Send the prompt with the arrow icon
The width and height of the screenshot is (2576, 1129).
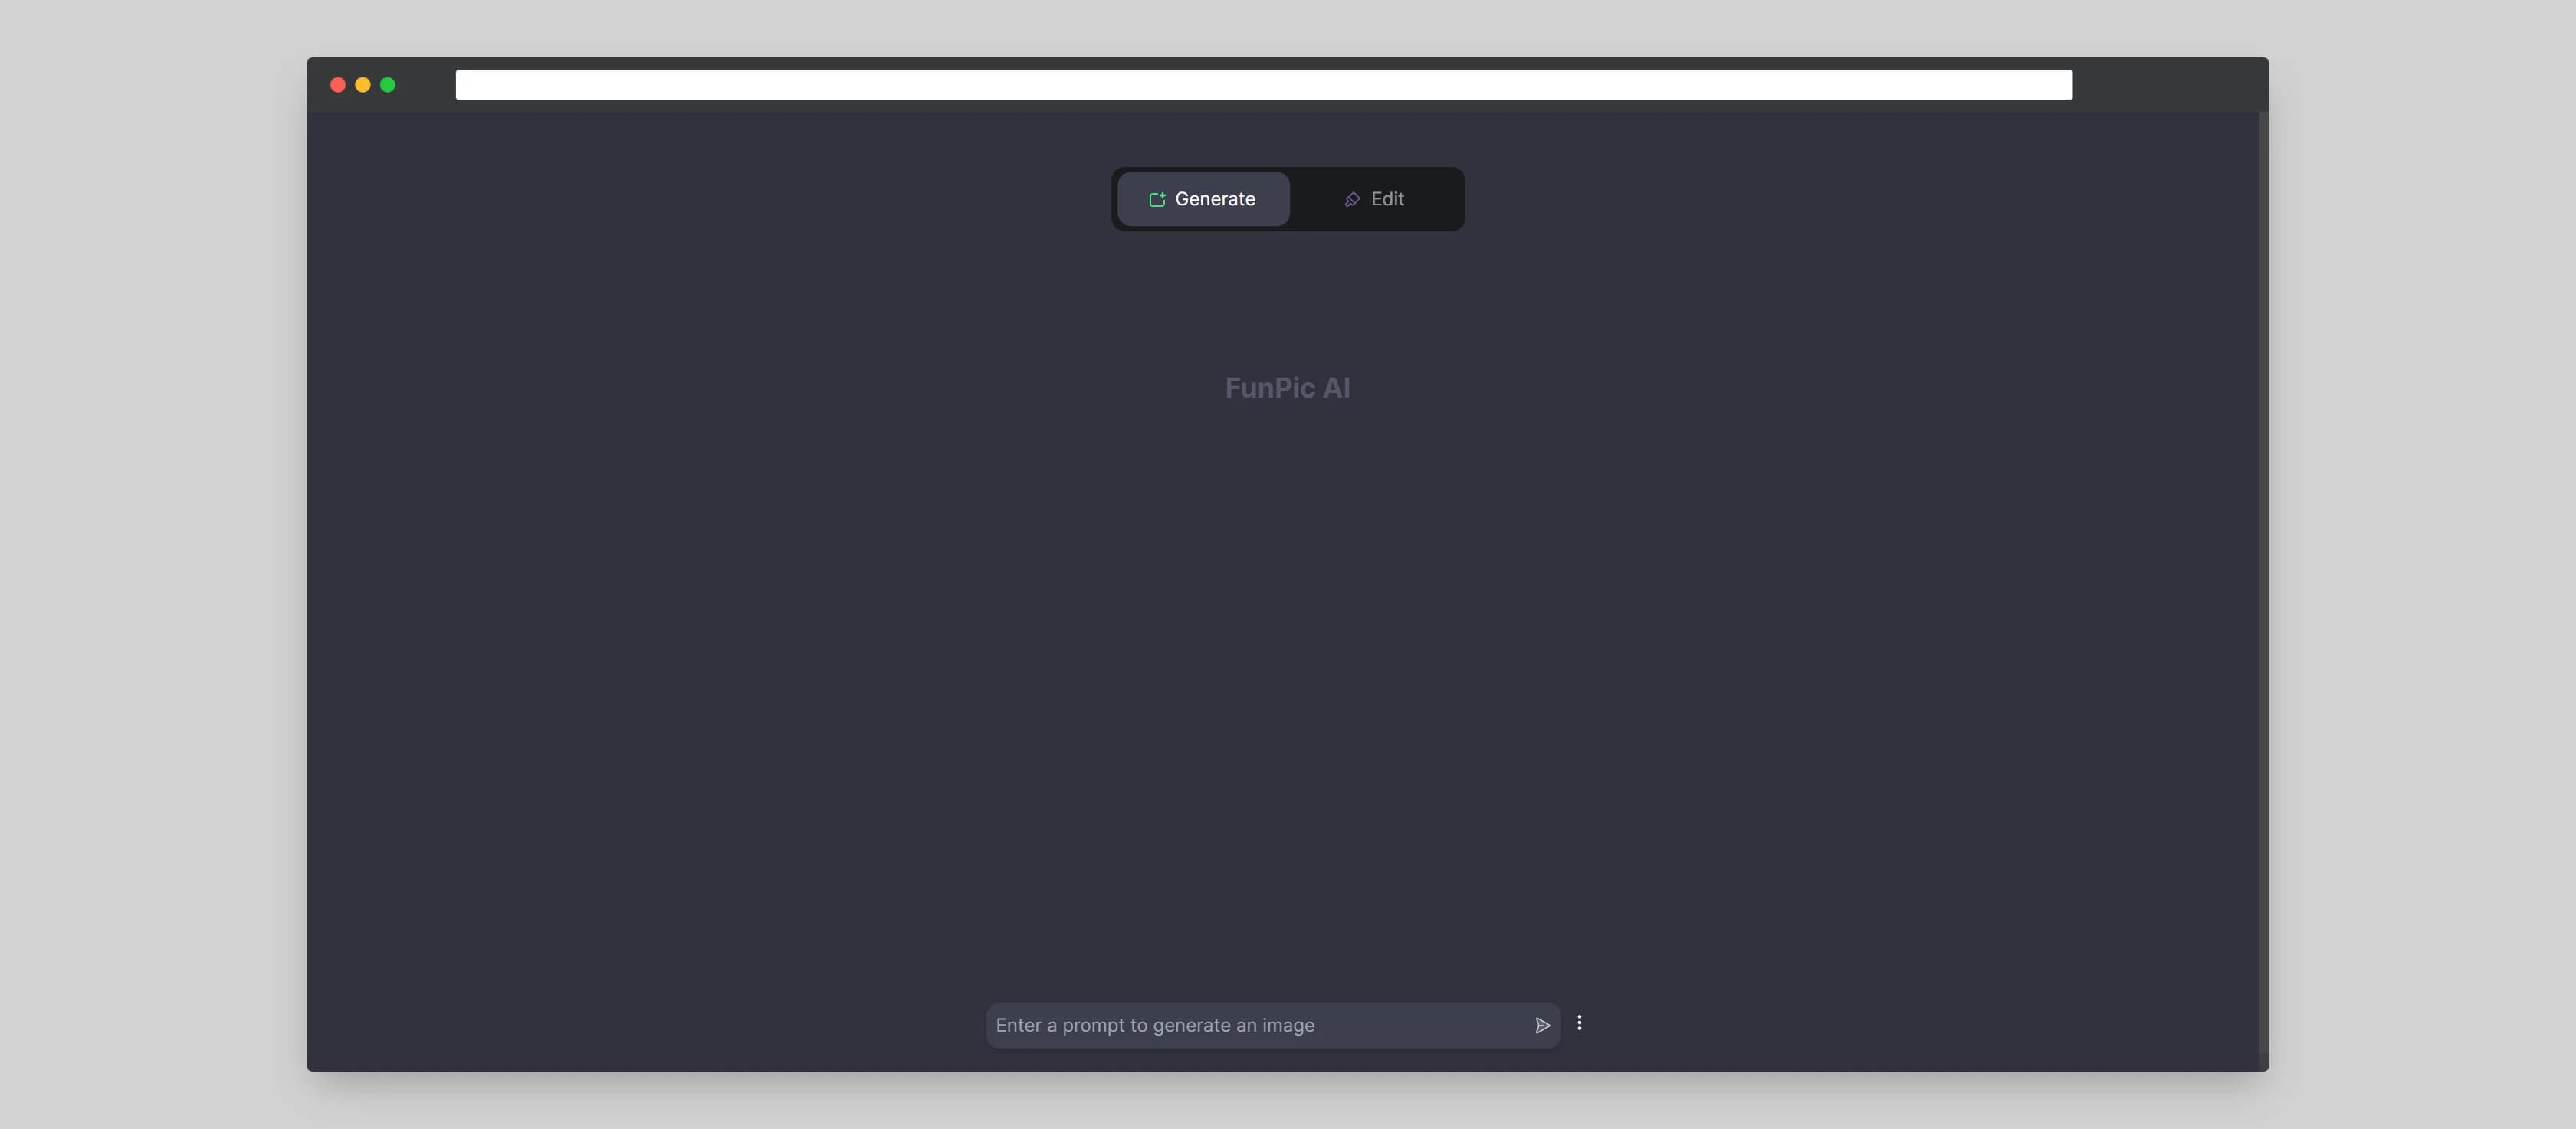[x=1542, y=1025]
